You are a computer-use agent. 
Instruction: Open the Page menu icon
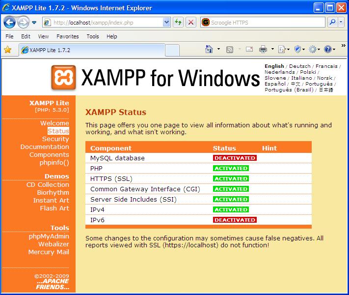click(x=284, y=49)
